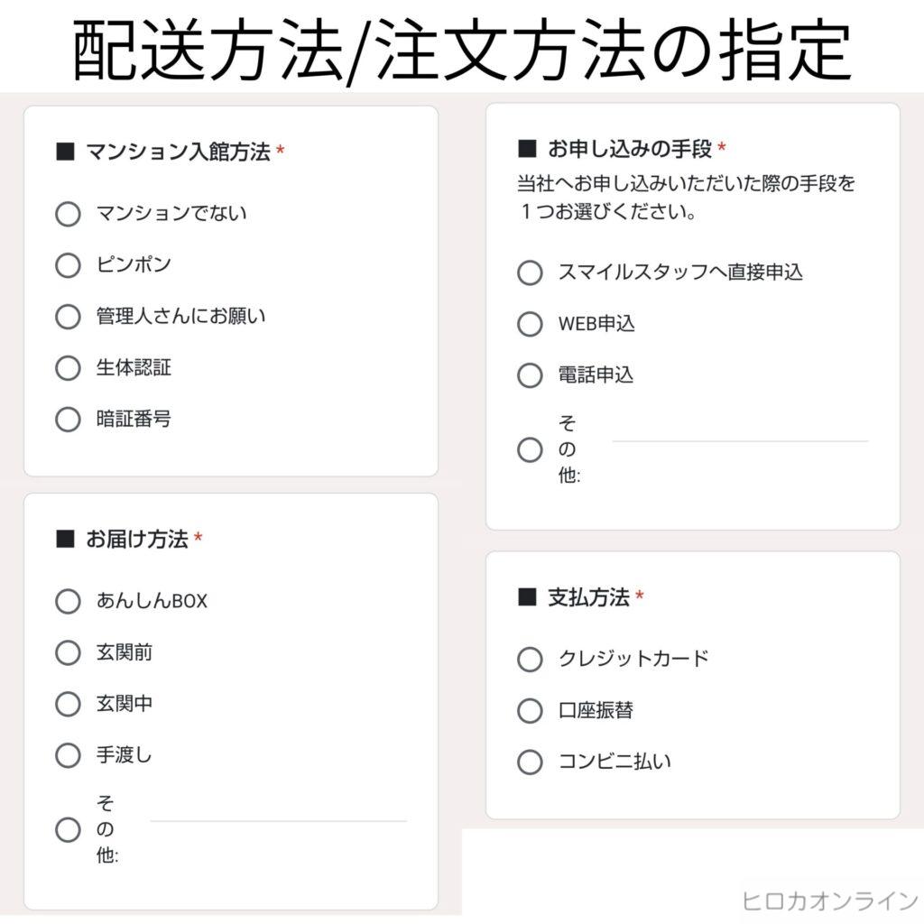Screen dimensions: 924x924
Task: Select クレジットカード payment method
Action: pyautogui.click(x=531, y=660)
